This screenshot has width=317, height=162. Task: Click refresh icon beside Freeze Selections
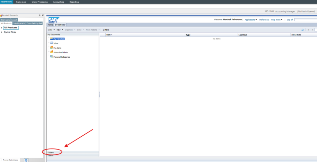pyautogui.click(x=26, y=160)
